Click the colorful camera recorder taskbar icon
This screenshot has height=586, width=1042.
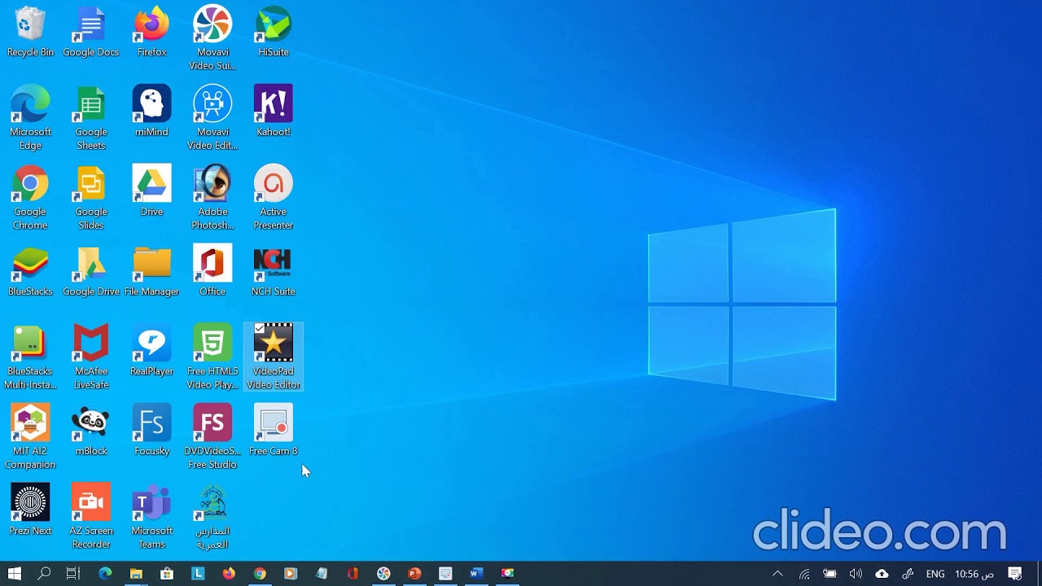tap(507, 574)
